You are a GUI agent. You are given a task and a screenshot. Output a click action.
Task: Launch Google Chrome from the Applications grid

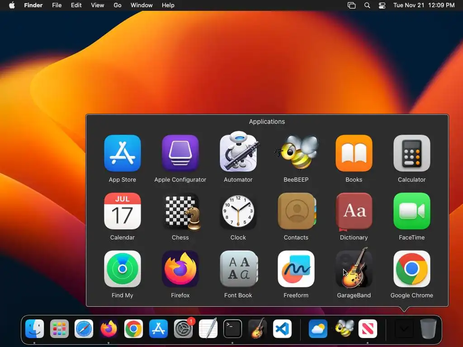point(411,269)
